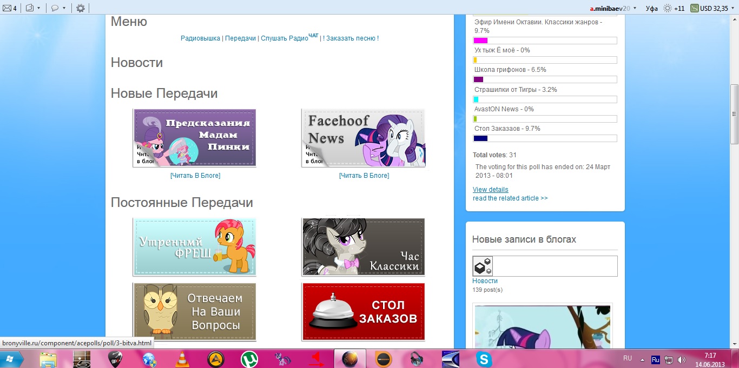Switch to the active browser taskbar icon
This screenshot has height=368, width=739.
click(x=350, y=359)
